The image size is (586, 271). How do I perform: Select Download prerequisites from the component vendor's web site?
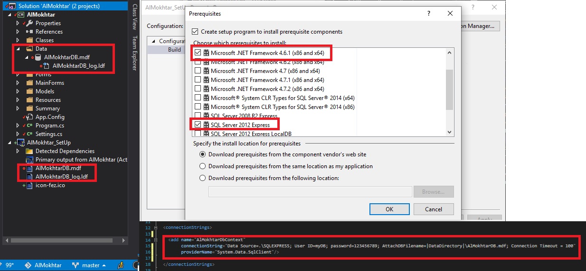[203, 154]
